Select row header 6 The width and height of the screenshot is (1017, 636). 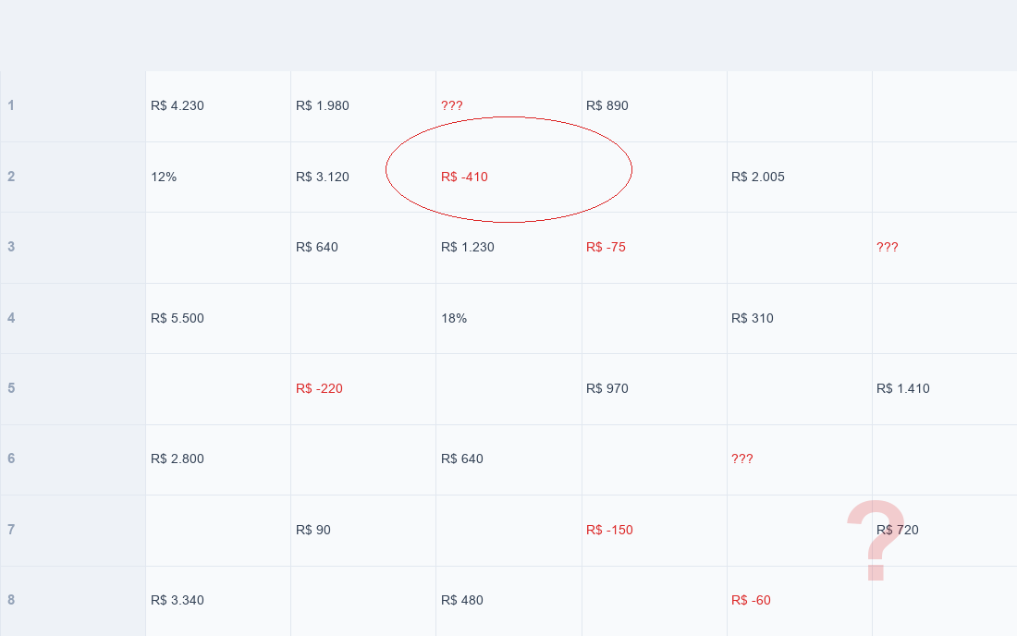[x=73, y=459]
